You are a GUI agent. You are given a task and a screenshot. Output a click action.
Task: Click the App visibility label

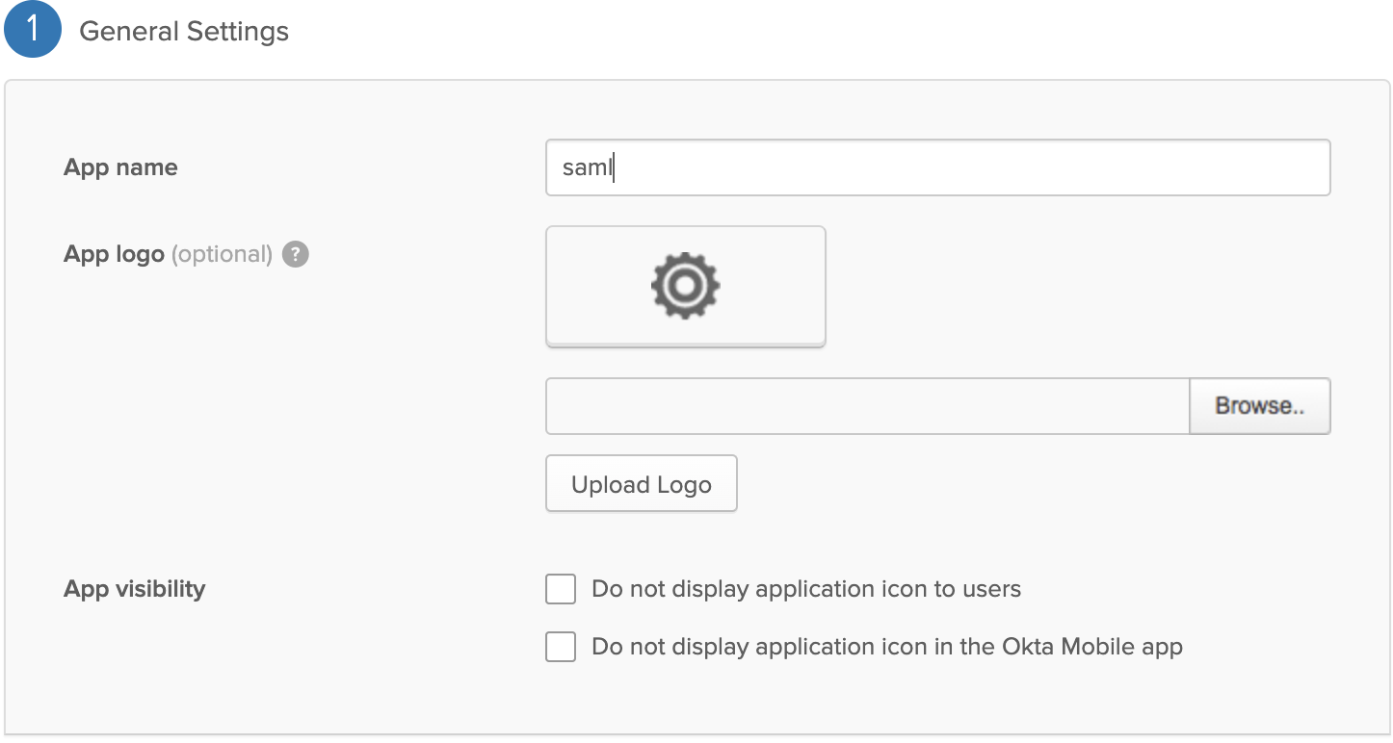coord(134,589)
